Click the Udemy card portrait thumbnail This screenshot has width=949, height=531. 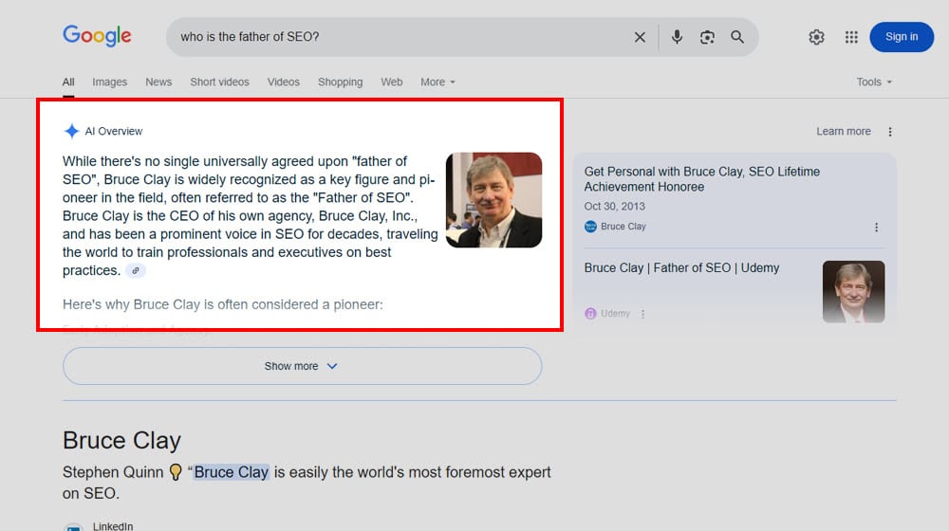853,291
